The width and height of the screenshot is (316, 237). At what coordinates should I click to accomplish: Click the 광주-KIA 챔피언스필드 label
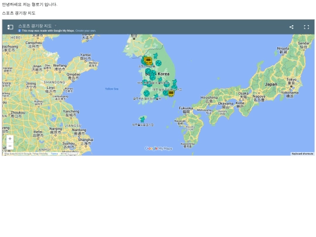[x=147, y=98]
